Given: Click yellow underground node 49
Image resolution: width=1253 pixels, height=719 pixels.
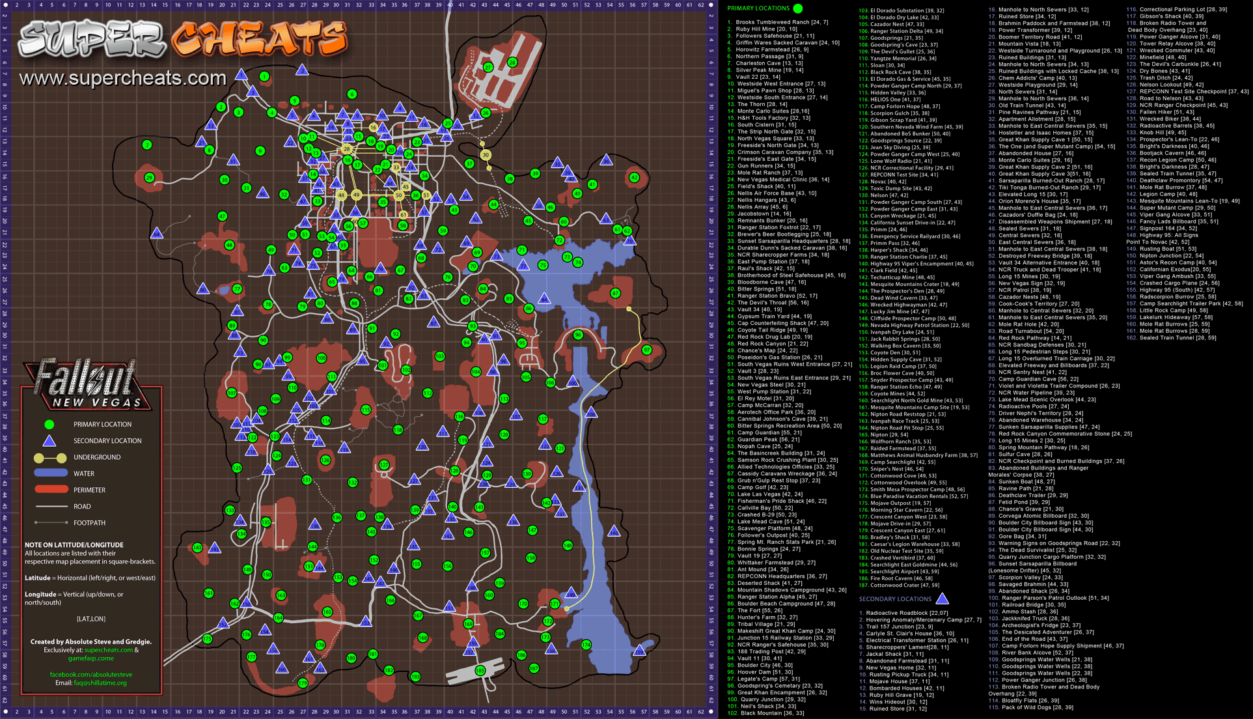Looking at the screenshot, I should click(x=356, y=195).
